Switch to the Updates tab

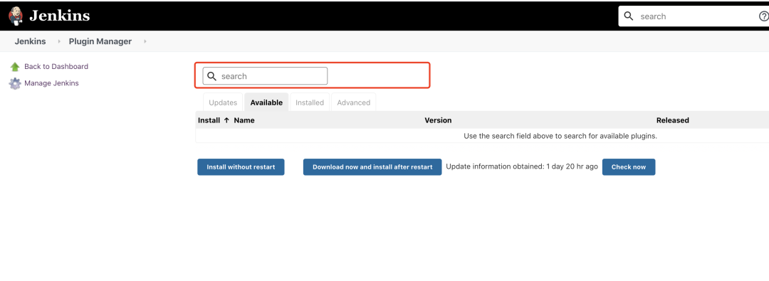coord(223,102)
